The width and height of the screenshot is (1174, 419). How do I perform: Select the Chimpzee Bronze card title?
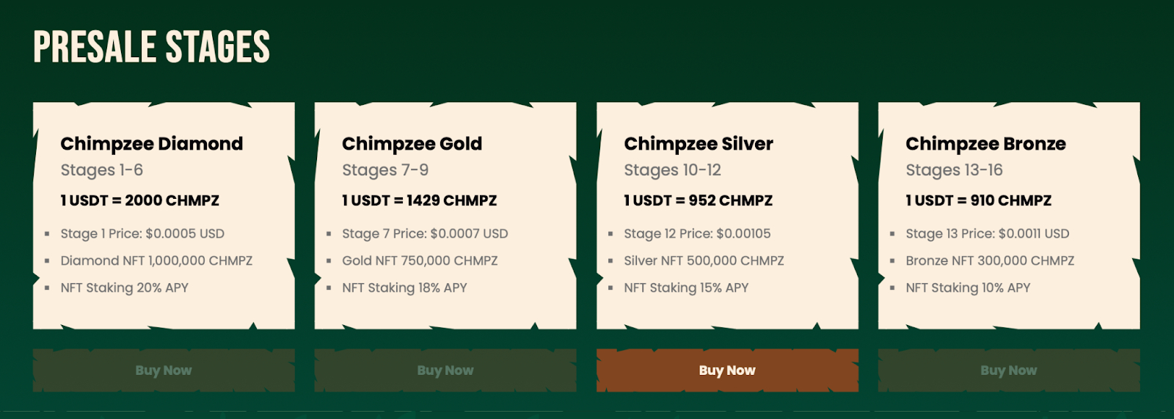pyautogui.click(x=985, y=144)
